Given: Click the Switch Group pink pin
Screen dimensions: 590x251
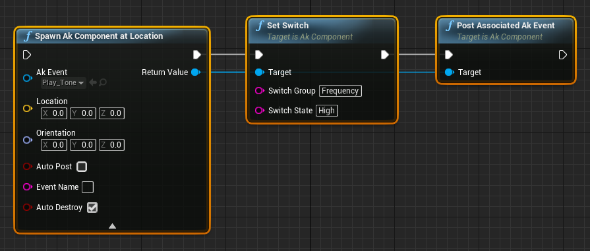Looking at the screenshot, I should [260, 91].
